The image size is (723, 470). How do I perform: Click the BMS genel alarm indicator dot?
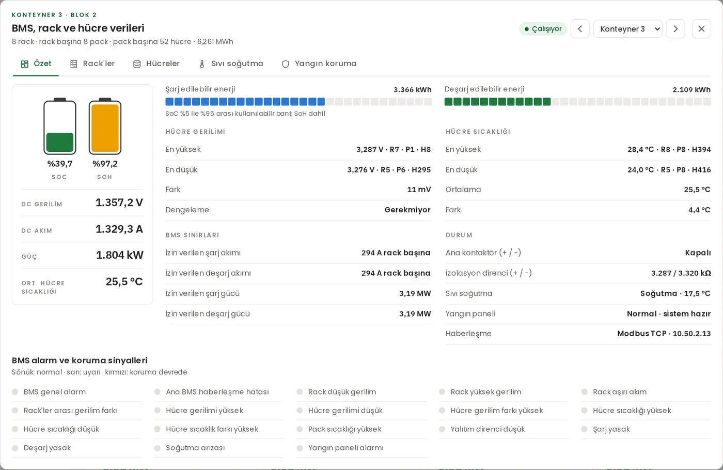pos(15,392)
